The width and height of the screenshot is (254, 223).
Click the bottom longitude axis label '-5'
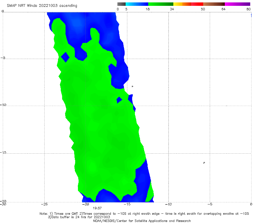click(210, 204)
